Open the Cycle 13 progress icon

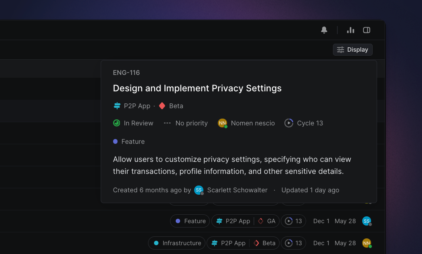[x=288, y=123]
